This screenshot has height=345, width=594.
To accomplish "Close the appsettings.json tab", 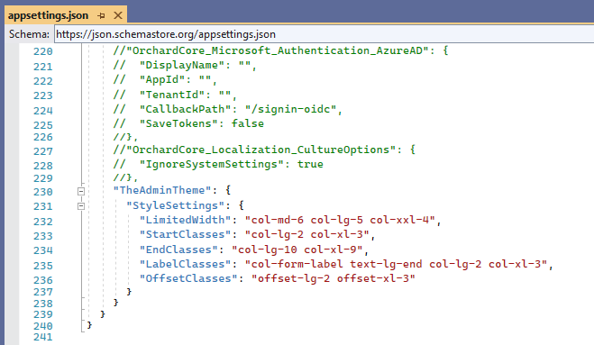I will (x=118, y=15).
